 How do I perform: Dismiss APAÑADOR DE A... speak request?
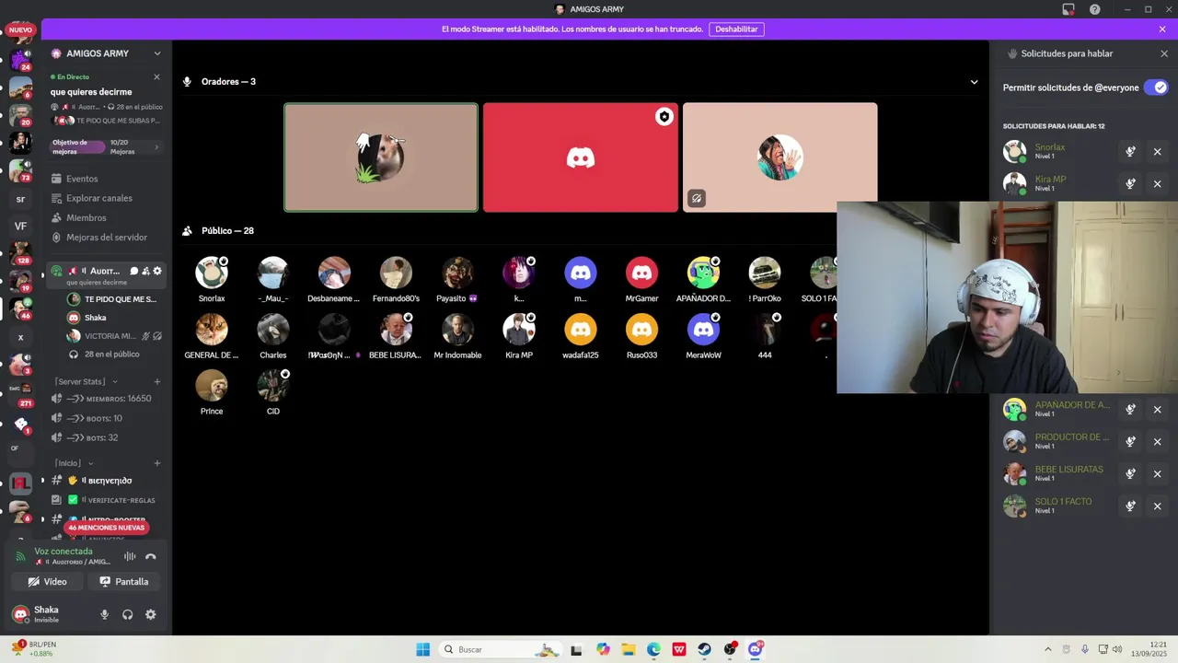point(1158,409)
